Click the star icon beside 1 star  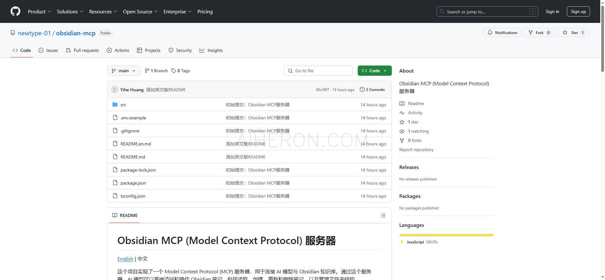click(x=402, y=122)
